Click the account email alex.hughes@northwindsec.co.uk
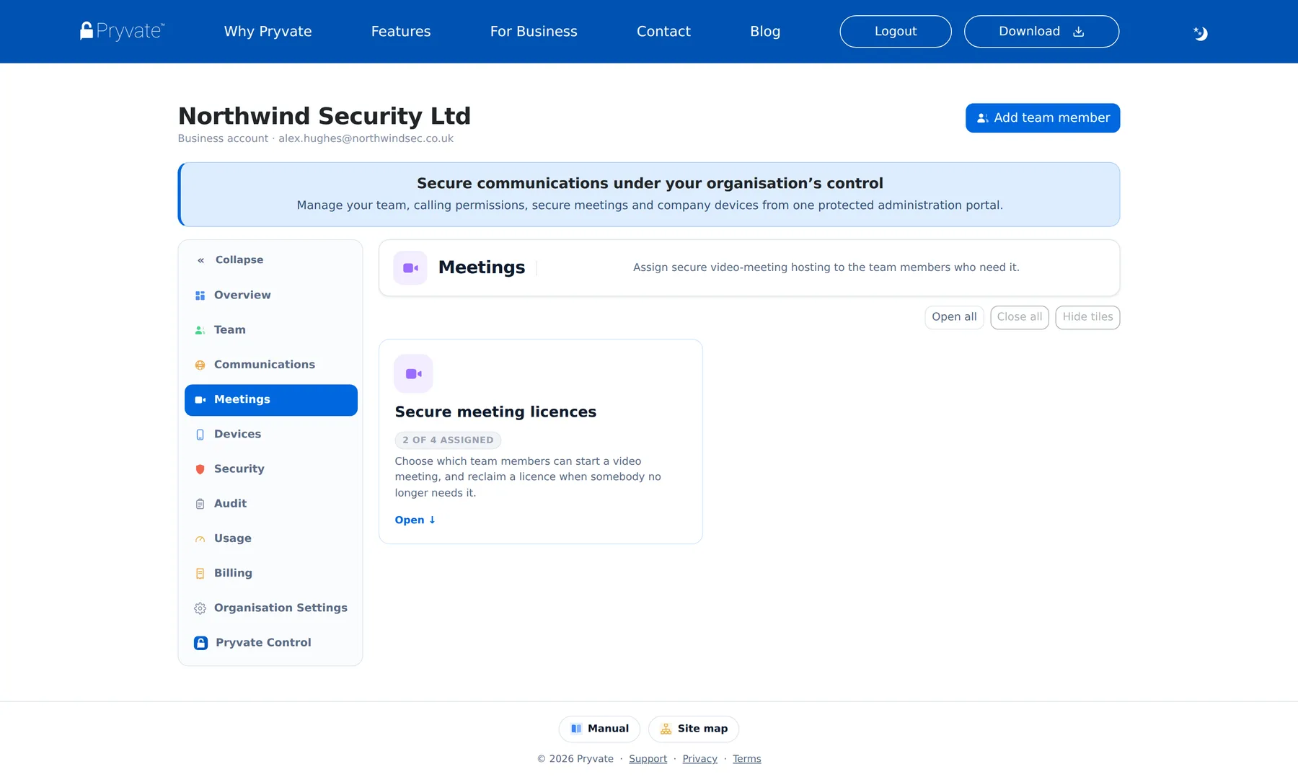 366,138
